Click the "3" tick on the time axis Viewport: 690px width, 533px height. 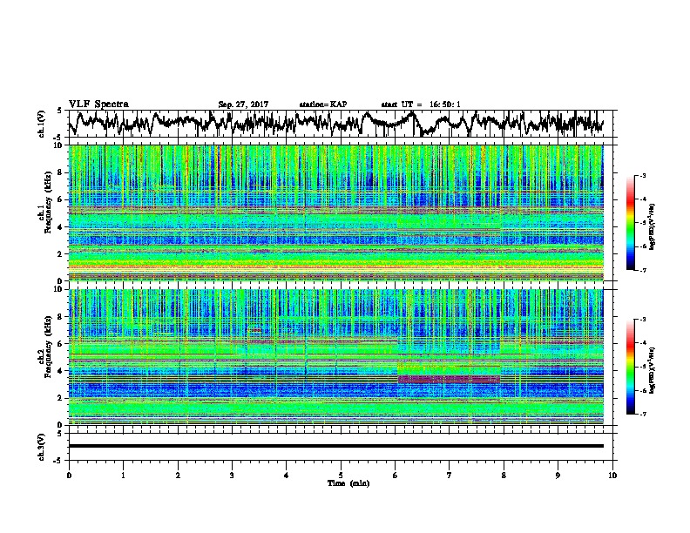pyautogui.click(x=232, y=476)
